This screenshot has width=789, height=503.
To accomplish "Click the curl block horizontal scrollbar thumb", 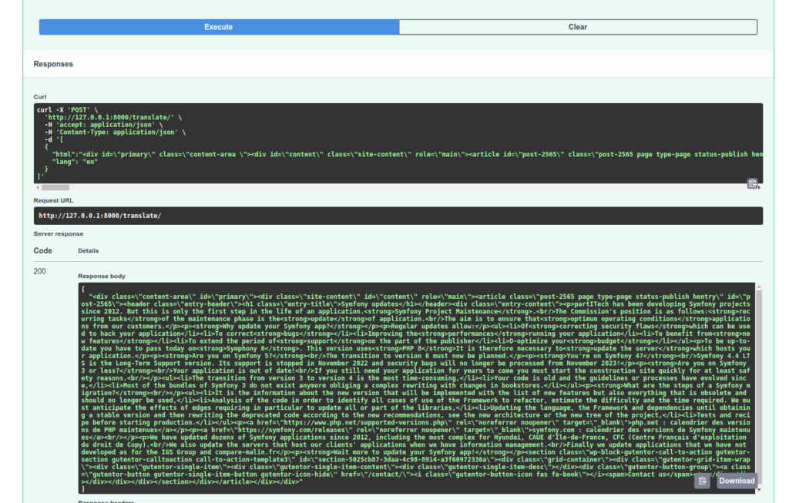I will [55, 188].
